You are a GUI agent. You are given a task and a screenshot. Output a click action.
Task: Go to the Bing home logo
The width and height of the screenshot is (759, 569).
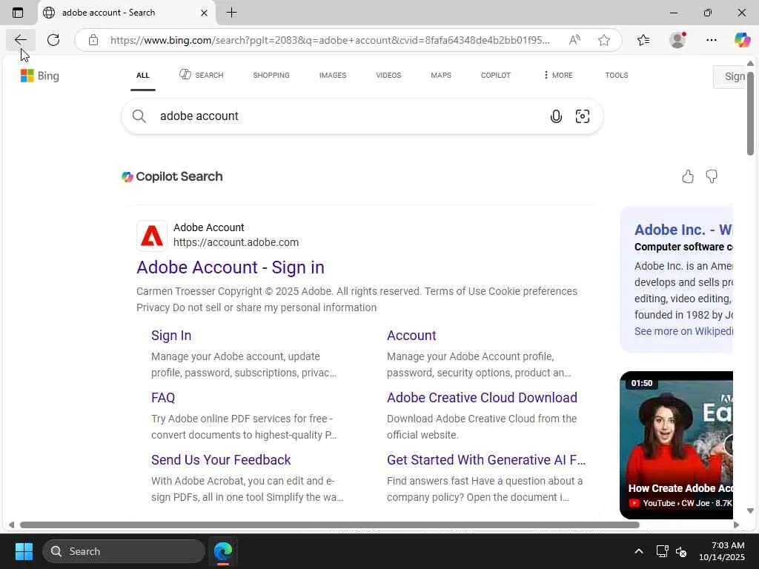[x=40, y=76]
